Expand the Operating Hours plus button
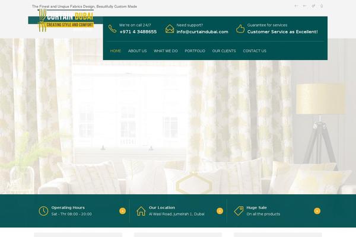The height and width of the screenshot is (237, 356). (122, 211)
